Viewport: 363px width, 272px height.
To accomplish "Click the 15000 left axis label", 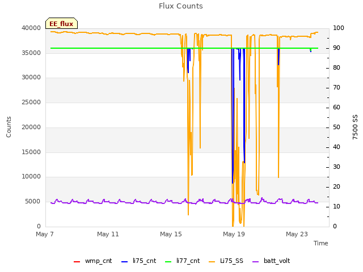I will point(31,152).
